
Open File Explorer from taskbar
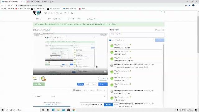tap(58, 110)
